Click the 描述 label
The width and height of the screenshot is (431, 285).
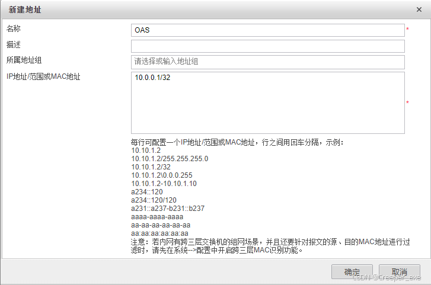pos(14,44)
